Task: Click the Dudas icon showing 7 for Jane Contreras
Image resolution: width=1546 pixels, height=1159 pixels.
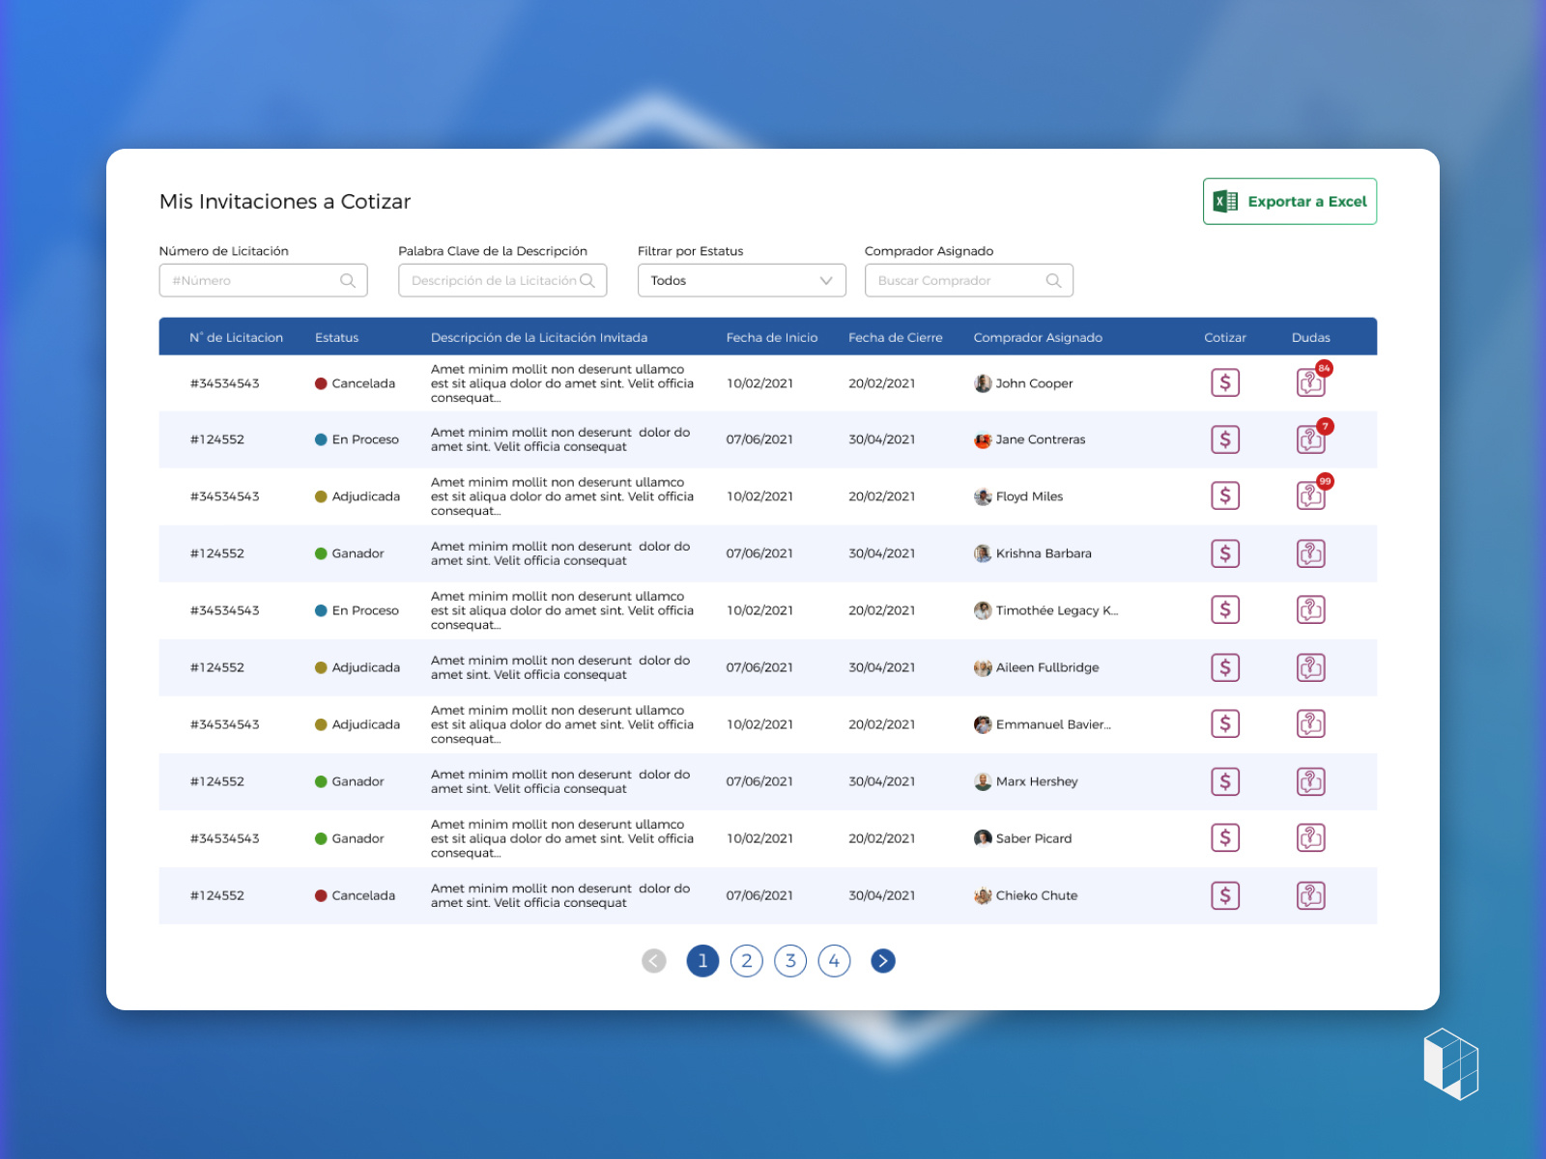Action: coord(1311,438)
